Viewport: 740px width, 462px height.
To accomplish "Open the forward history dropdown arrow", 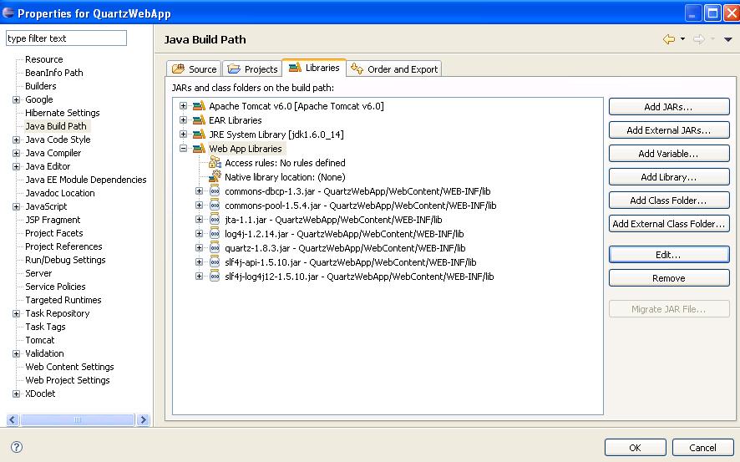I will point(712,39).
